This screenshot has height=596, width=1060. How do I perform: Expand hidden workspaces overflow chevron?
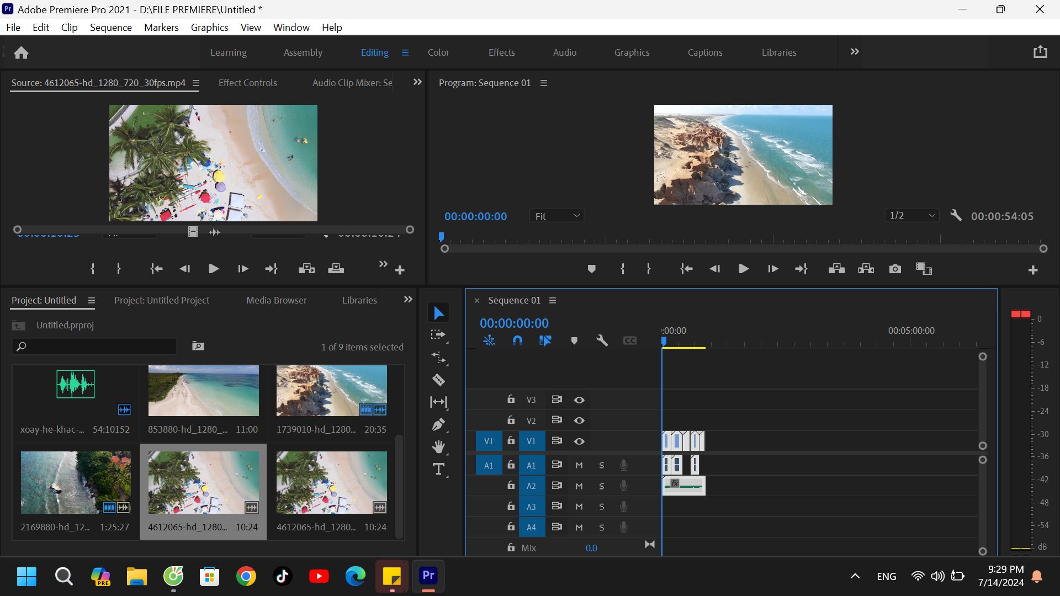[855, 52]
